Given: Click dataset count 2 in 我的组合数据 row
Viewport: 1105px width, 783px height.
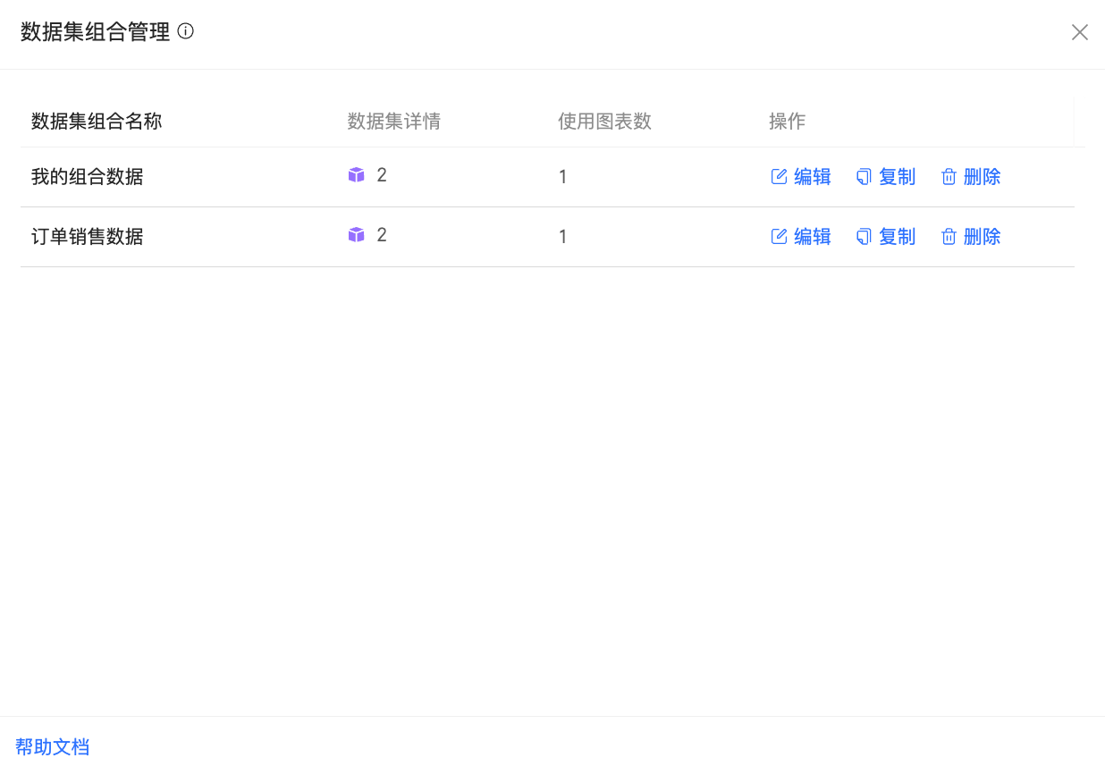Looking at the screenshot, I should coord(382,175).
